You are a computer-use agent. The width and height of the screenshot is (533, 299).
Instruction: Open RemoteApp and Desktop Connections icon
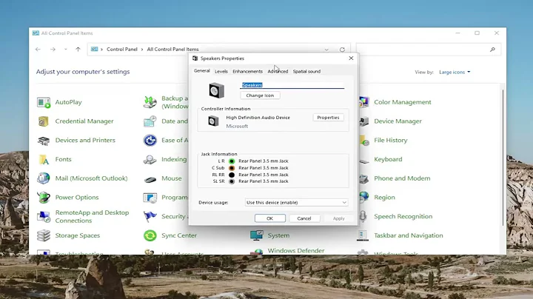44,216
